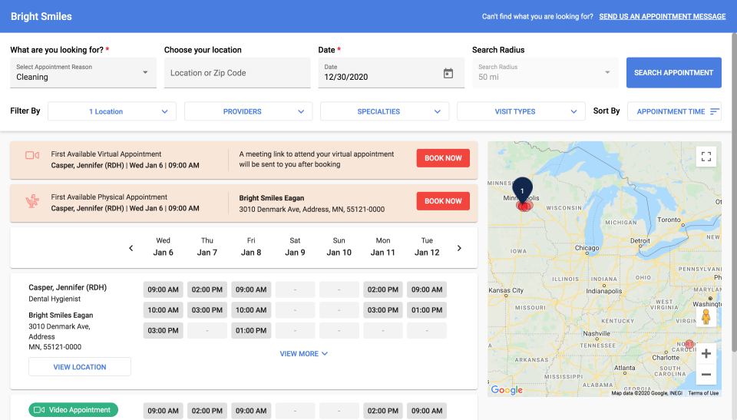Viewport: 737px width, 420px height.
Task: Click the Search Appointment button
Action: pos(673,72)
